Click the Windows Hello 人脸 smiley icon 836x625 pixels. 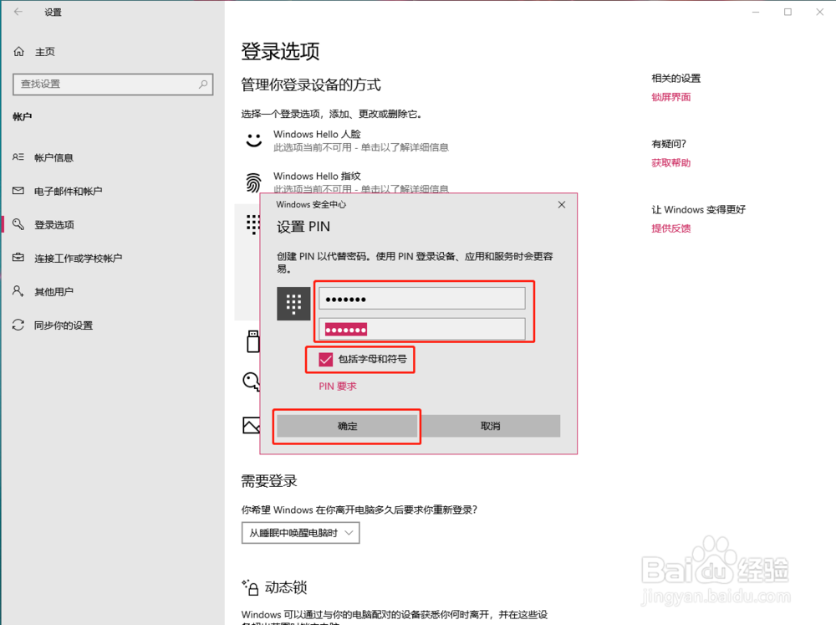[254, 140]
